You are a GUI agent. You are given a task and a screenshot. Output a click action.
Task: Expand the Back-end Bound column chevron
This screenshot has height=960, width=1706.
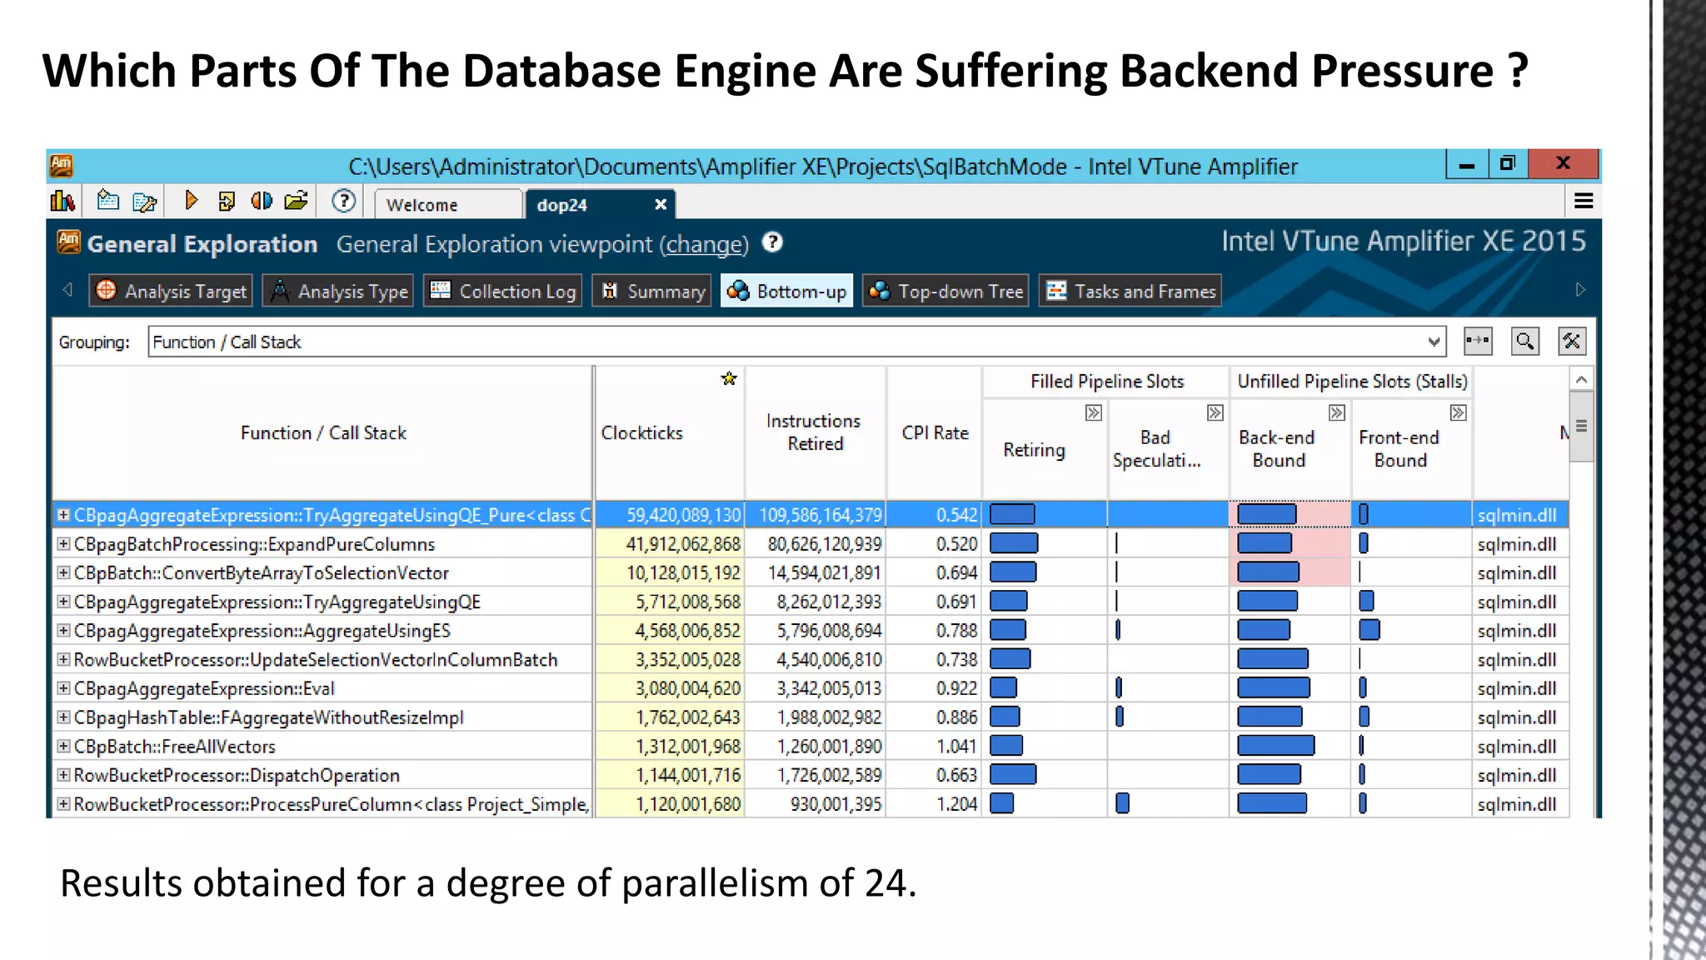tap(1337, 412)
